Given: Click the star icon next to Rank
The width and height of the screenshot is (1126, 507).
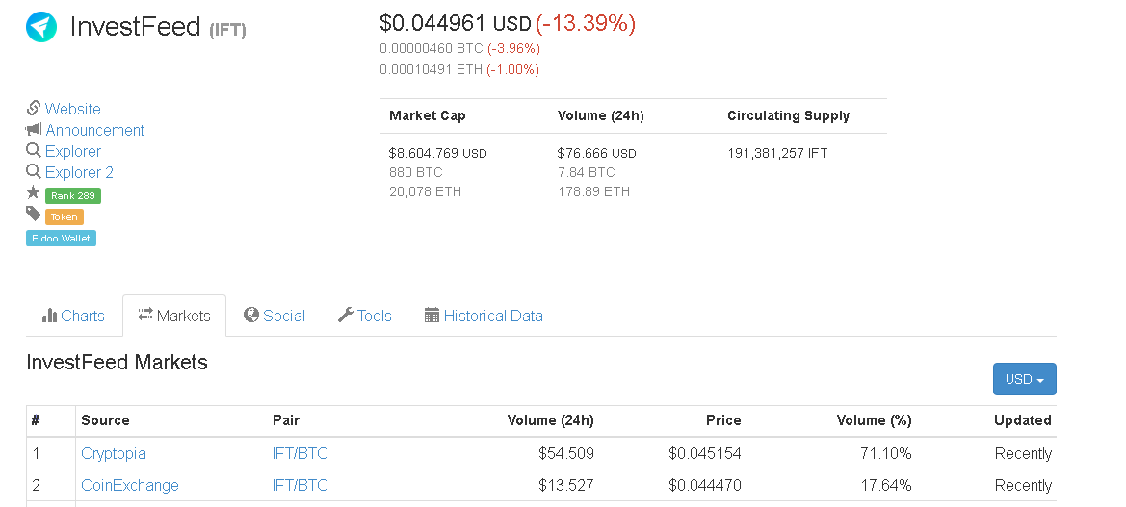Looking at the screenshot, I should [x=33, y=193].
